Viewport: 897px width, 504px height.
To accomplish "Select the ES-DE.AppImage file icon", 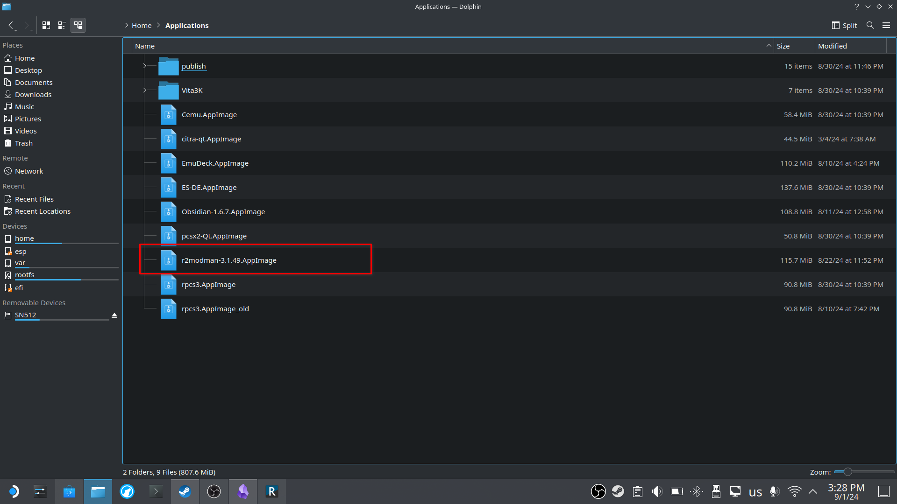I will (168, 187).
